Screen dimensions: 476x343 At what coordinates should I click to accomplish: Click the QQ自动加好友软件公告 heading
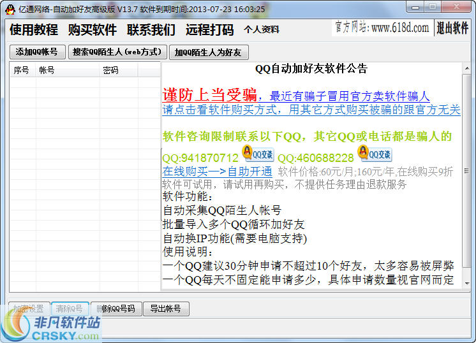click(311, 69)
